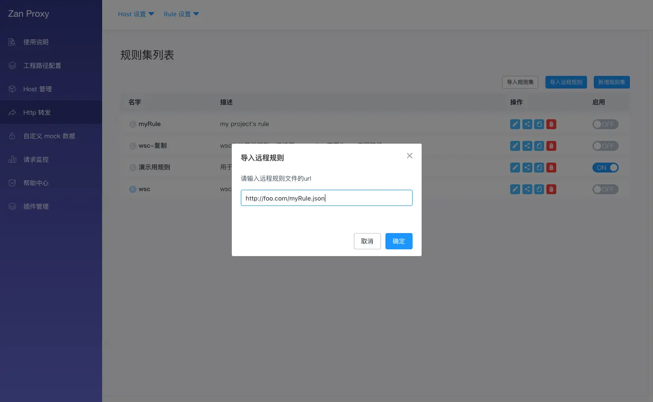Confirm remote rule import with 确定
The width and height of the screenshot is (653, 402).
(x=399, y=241)
